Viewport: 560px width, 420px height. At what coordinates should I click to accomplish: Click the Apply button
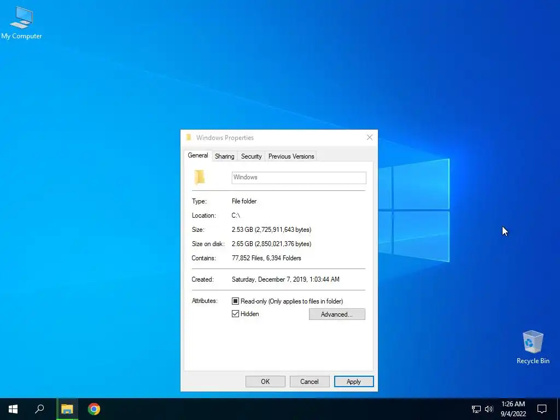[x=354, y=381]
